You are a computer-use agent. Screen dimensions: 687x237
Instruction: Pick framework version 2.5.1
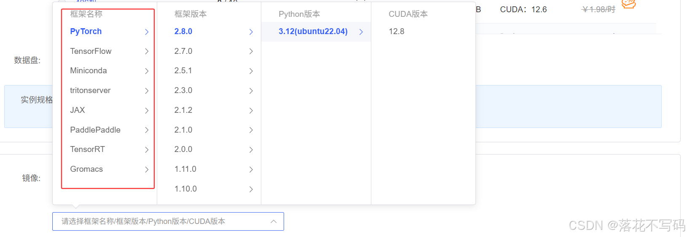coord(183,71)
